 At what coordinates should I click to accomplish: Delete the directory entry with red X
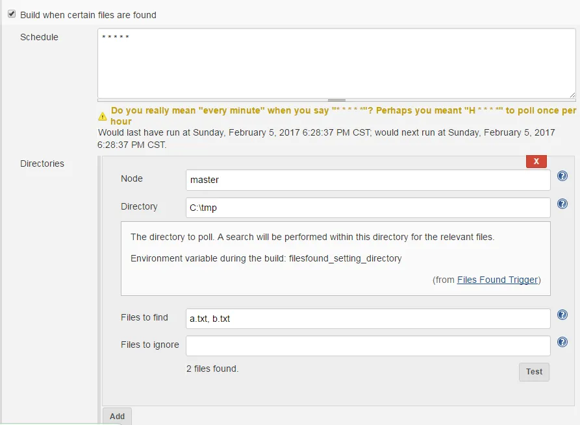point(536,161)
